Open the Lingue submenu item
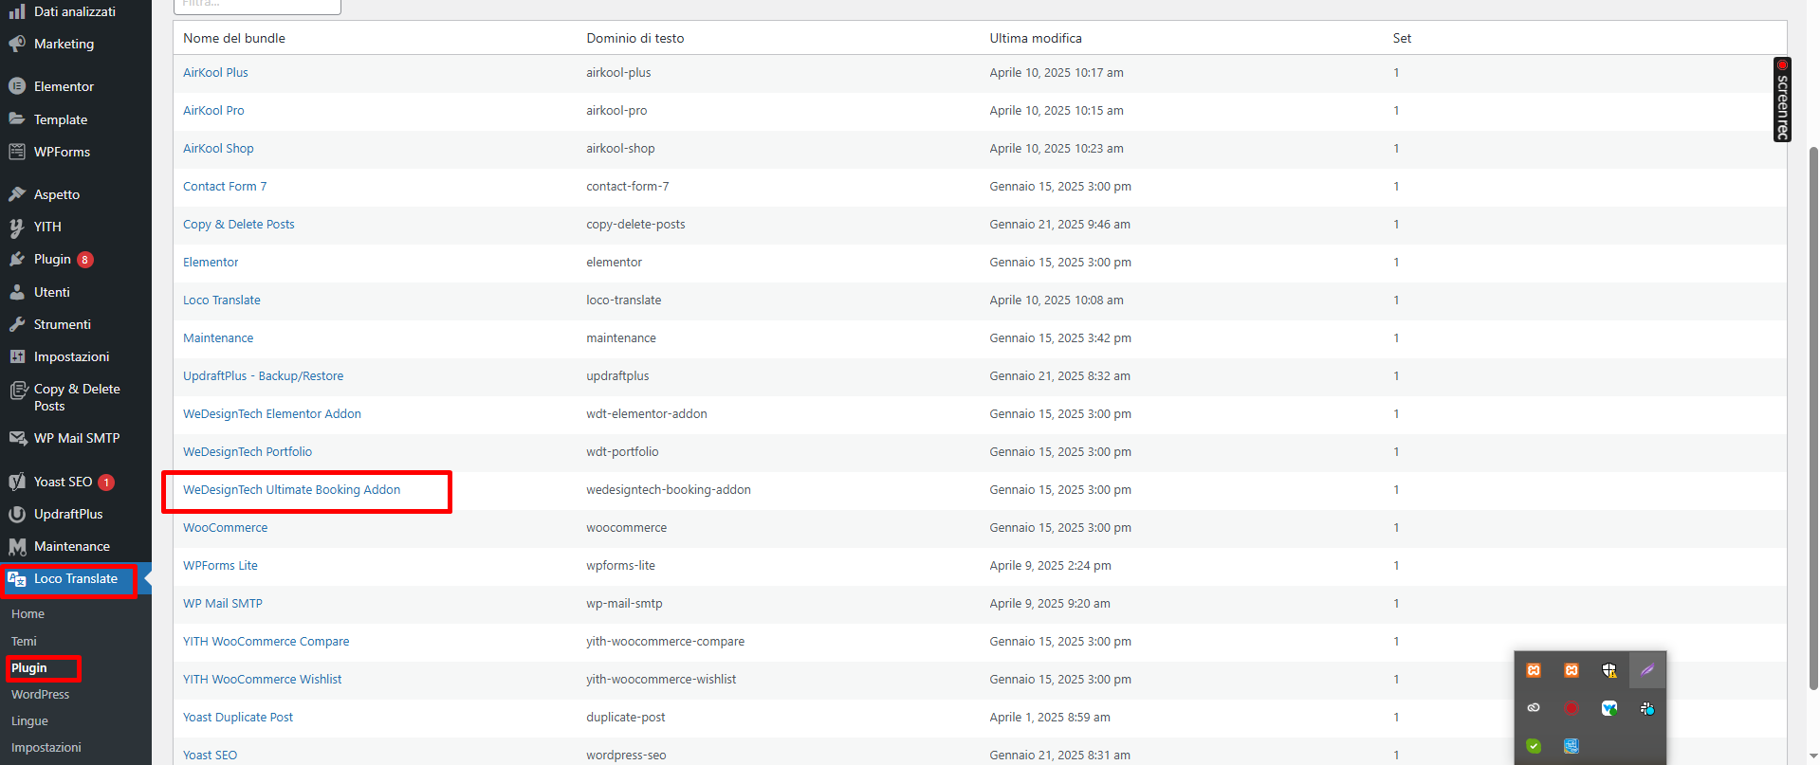The image size is (1820, 765). 29,721
